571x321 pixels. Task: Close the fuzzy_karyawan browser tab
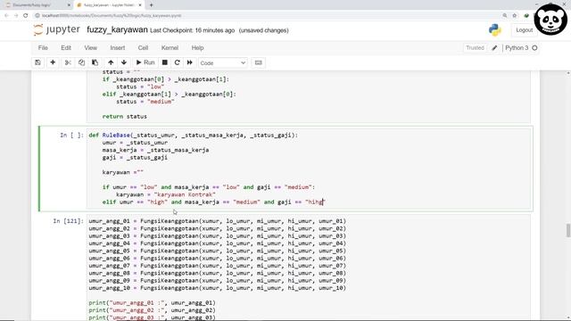(x=140, y=5)
